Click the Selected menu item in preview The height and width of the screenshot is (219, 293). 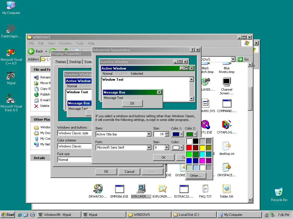(137, 74)
